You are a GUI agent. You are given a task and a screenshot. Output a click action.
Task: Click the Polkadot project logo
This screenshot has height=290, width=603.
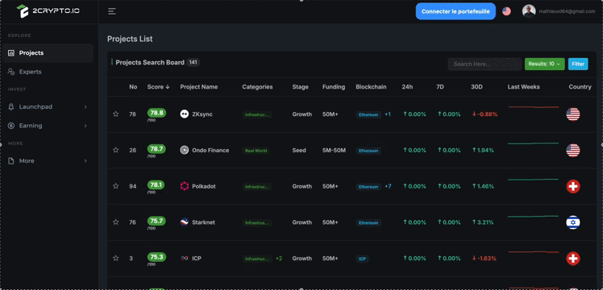[185, 186]
